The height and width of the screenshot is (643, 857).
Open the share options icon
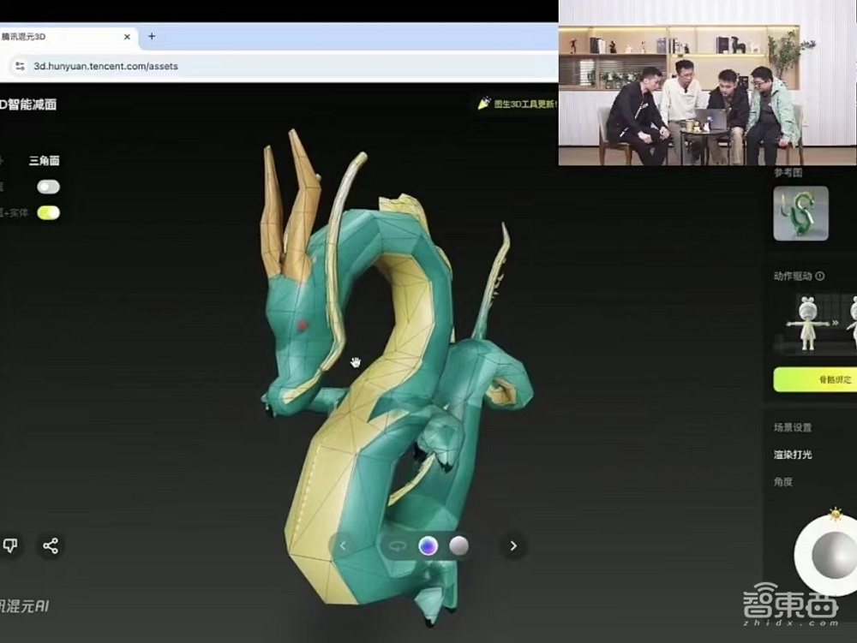(x=51, y=545)
